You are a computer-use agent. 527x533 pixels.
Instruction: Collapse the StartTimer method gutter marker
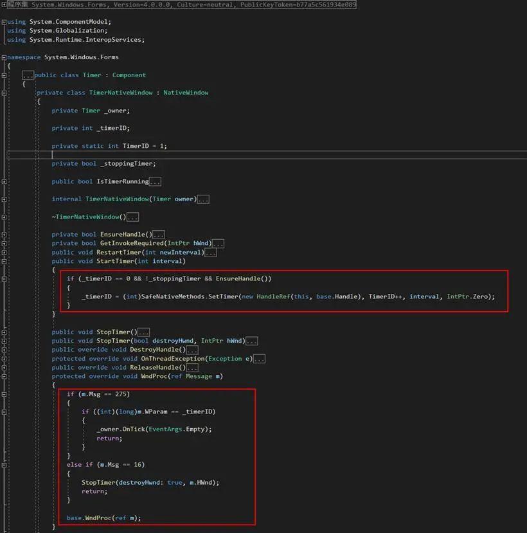4,261
